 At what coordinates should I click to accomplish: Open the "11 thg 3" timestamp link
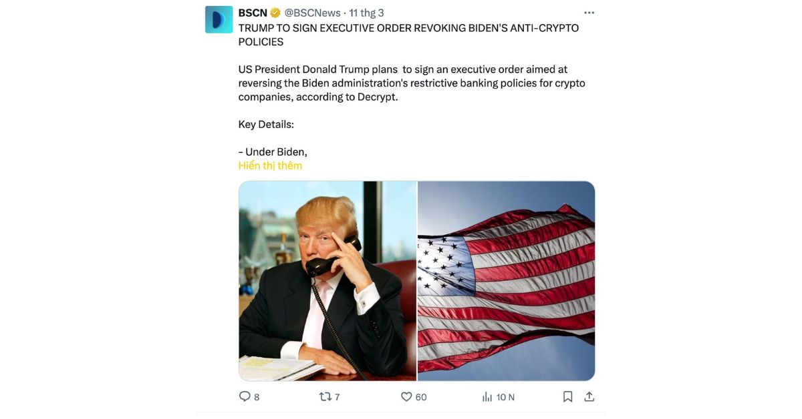tap(366, 13)
